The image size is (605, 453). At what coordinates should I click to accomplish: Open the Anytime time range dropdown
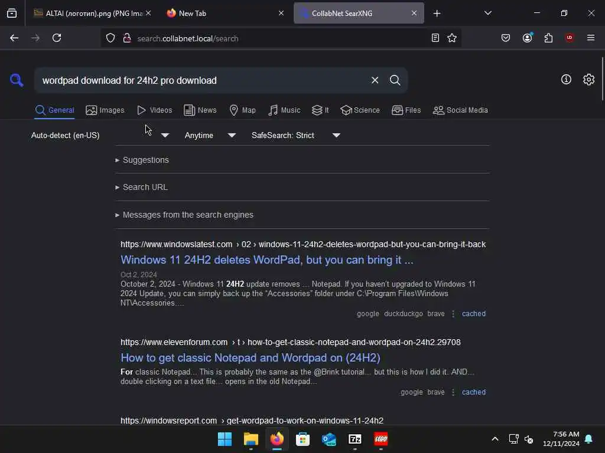(210, 135)
